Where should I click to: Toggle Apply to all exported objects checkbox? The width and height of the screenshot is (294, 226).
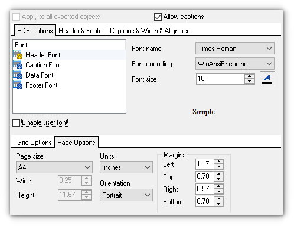(16, 17)
